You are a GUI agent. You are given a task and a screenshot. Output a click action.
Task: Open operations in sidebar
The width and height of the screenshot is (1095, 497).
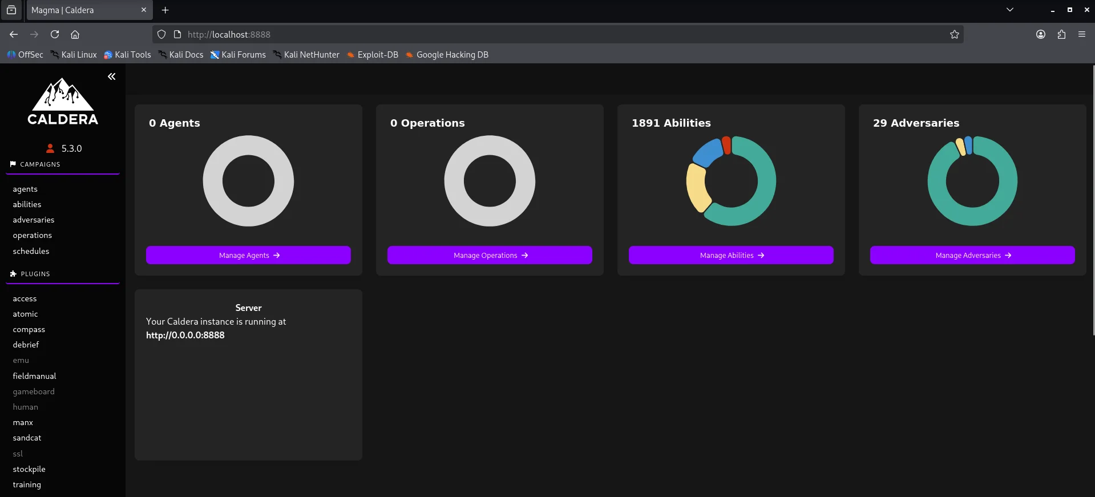[32, 235]
